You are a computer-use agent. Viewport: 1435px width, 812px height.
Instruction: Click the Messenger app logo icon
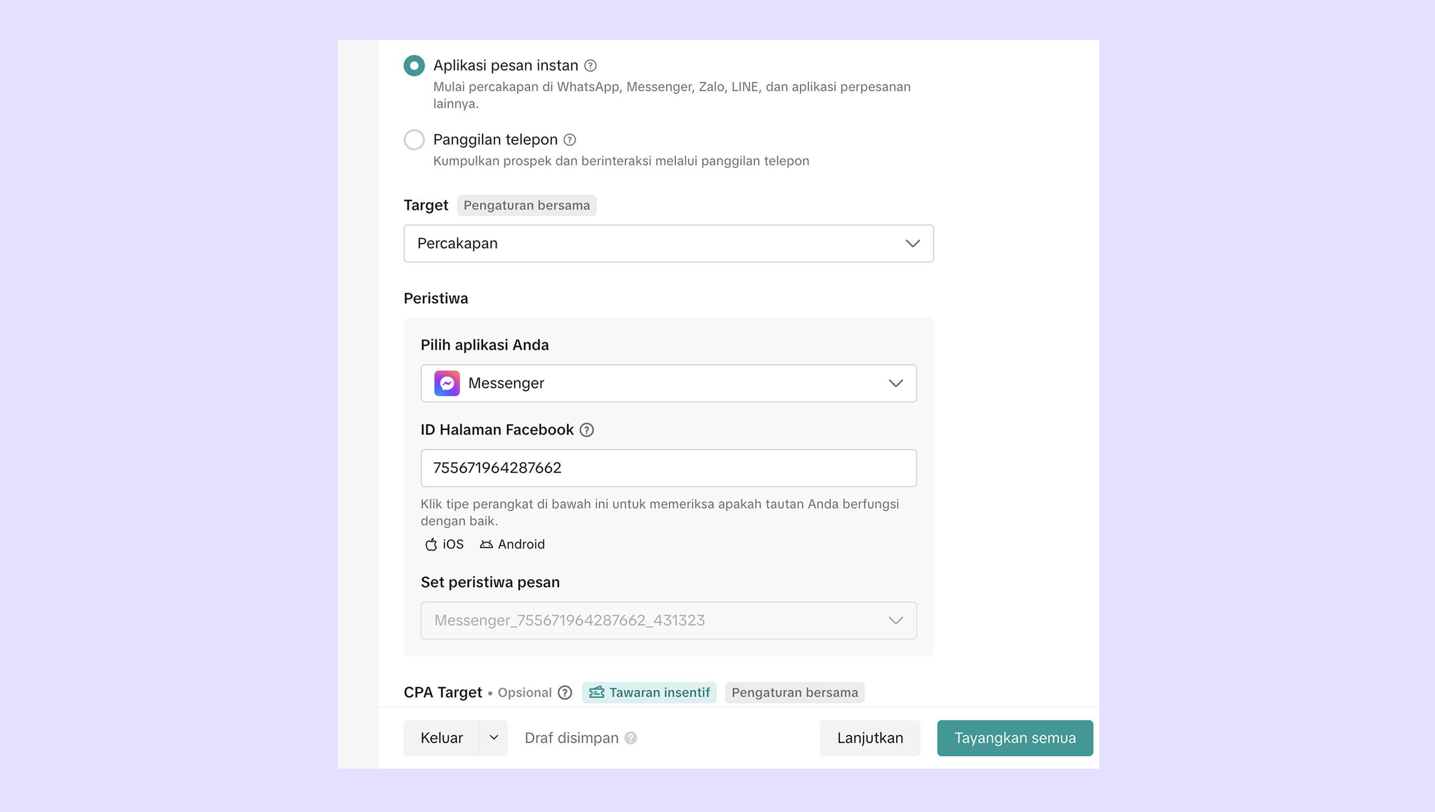pyautogui.click(x=447, y=383)
